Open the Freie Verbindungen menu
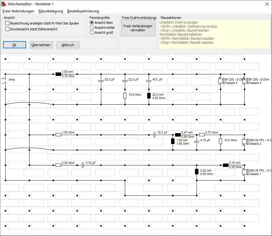The width and height of the screenshot is (272, 236). coord(18,11)
